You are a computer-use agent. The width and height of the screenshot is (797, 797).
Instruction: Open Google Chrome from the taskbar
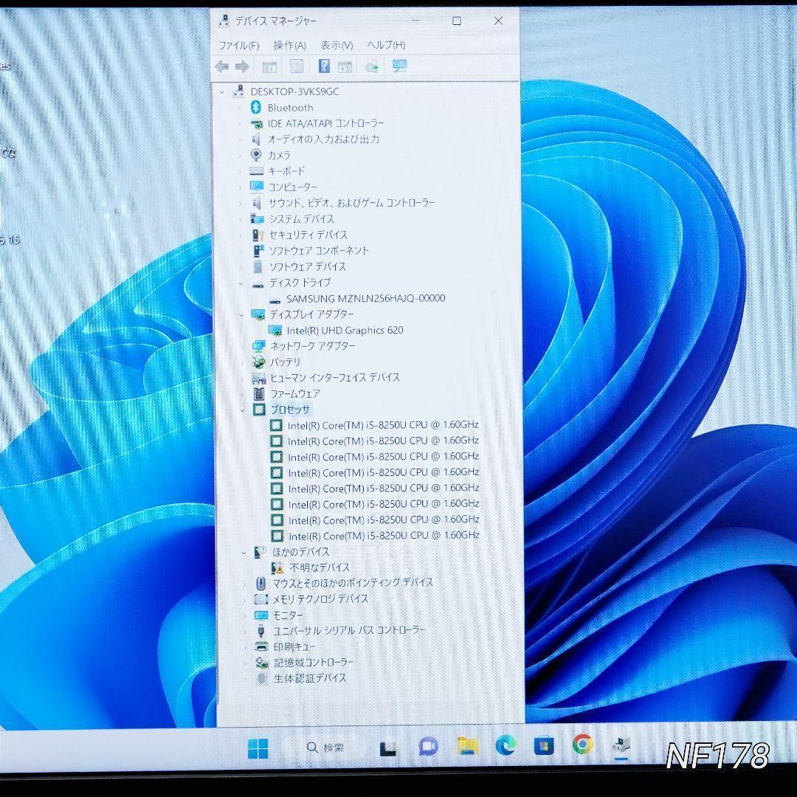(582, 745)
